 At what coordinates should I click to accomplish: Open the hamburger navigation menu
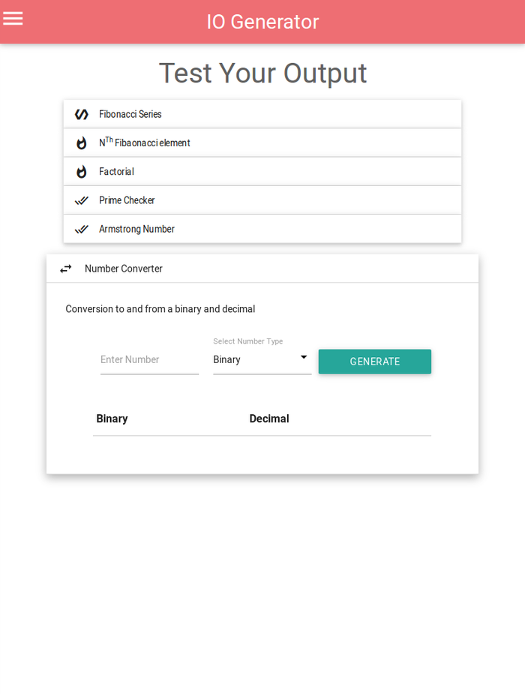click(x=13, y=19)
